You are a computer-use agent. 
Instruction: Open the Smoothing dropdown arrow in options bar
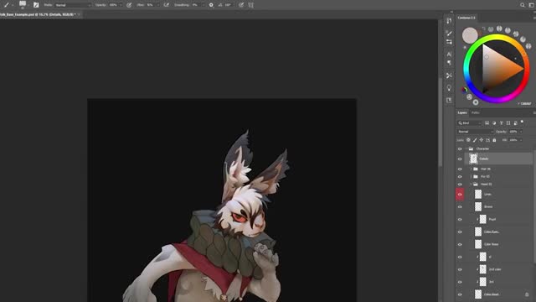(x=203, y=5)
